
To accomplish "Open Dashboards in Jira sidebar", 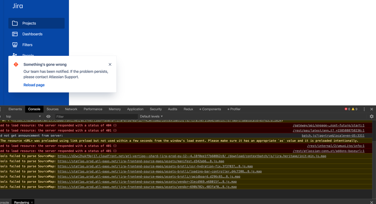I will click(x=37, y=34).
